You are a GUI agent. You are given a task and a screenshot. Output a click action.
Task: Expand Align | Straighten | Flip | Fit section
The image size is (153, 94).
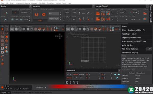[x=136, y=30]
